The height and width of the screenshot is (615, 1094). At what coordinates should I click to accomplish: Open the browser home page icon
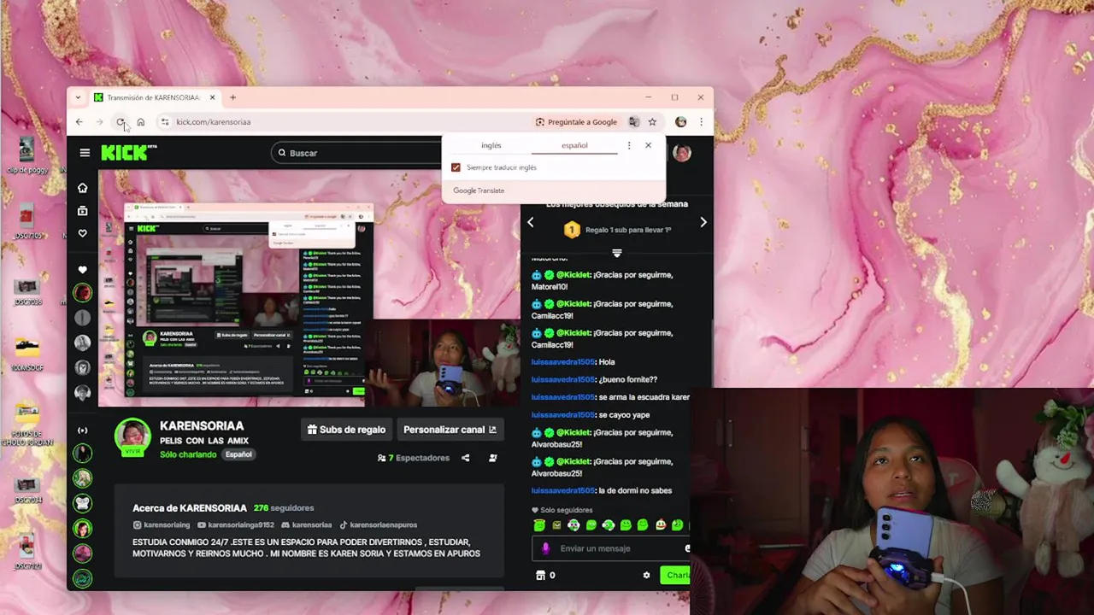tap(141, 122)
